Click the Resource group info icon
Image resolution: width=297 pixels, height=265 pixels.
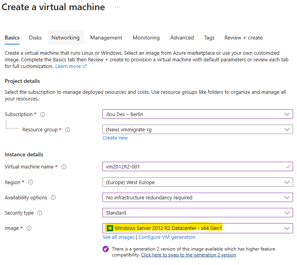pyautogui.click(x=68, y=130)
